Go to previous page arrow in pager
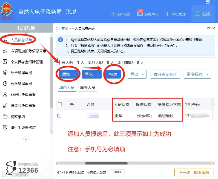Screen dimensions: 218x179 [x=58, y=172]
